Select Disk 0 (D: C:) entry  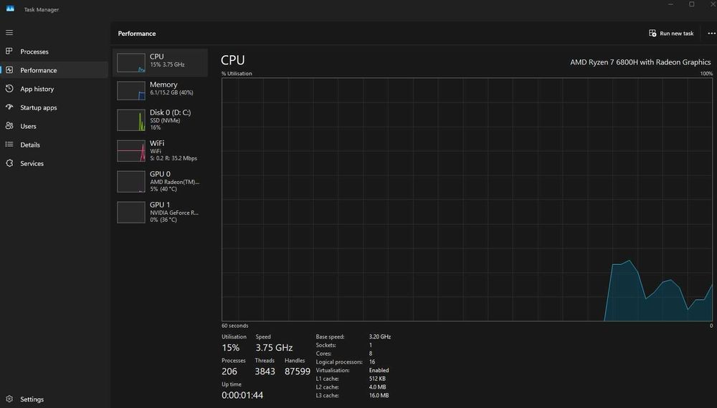(160, 120)
